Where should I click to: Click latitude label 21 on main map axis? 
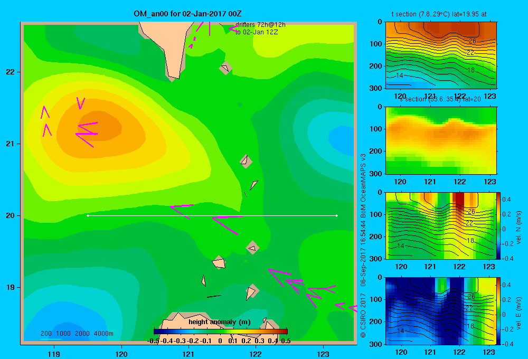[11, 144]
